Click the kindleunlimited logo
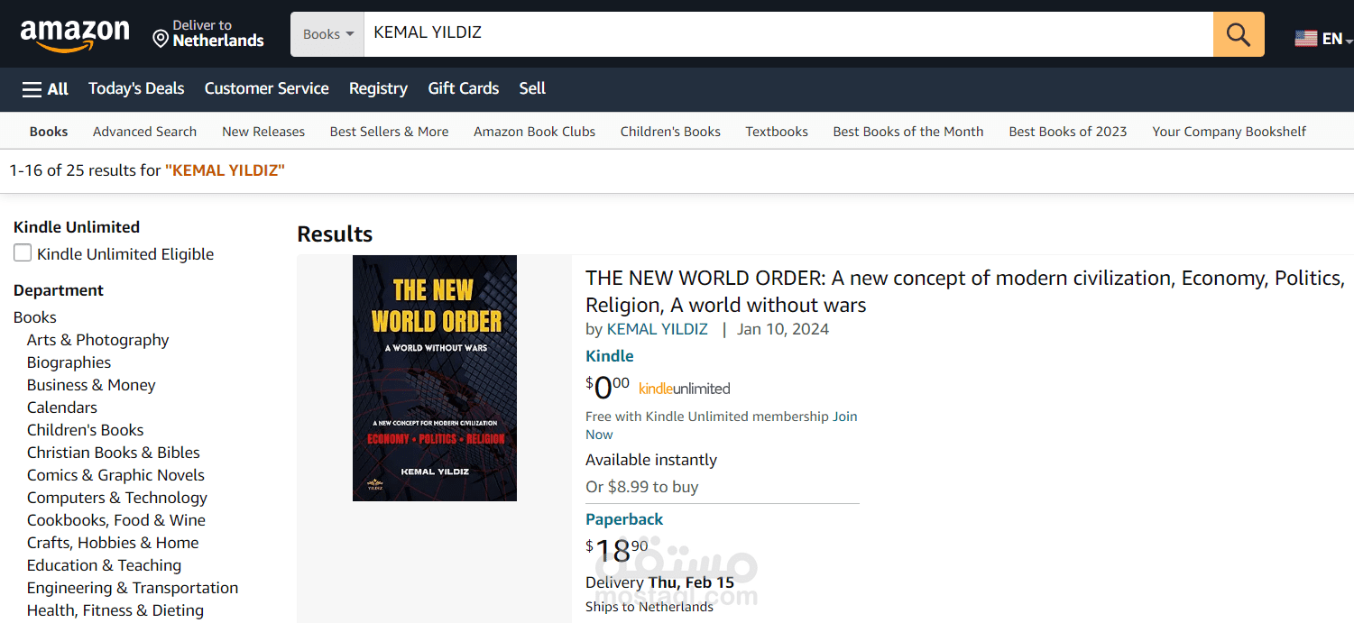 [x=685, y=389]
